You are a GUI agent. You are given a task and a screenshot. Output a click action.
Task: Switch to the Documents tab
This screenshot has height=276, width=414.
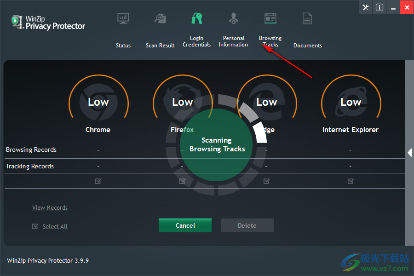coord(308,46)
